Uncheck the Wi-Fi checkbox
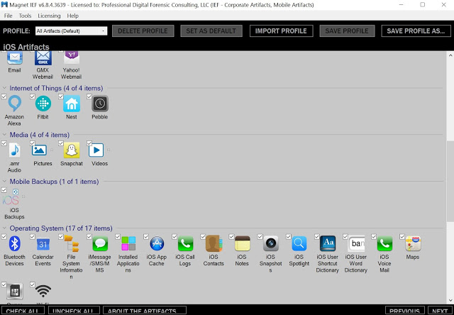454x315 pixels. coord(32,284)
